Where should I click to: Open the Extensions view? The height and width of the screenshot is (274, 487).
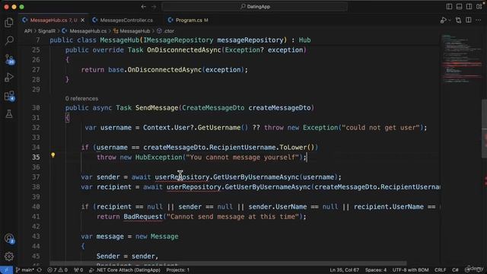[9, 96]
